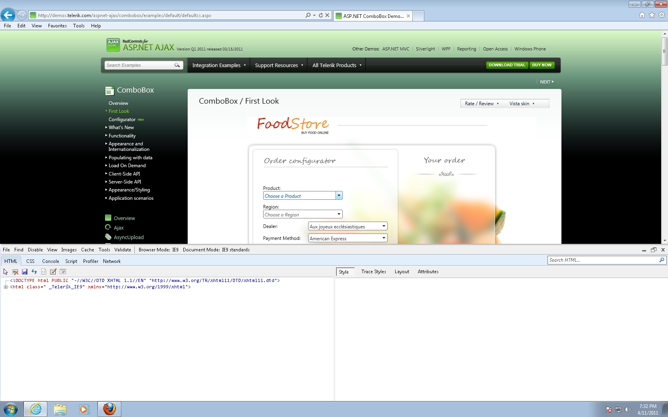The height and width of the screenshot is (417, 668).
Task: Open the Vista skin dropdown
Action: pyautogui.click(x=522, y=104)
